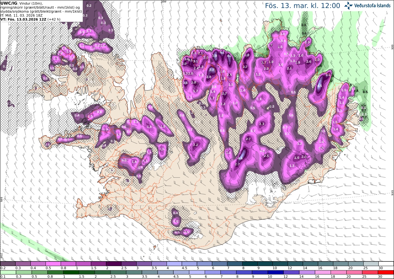Click the 'slydda/snjókoma' legend description line
This screenshot has height=279, width=394.
coord(41,11)
